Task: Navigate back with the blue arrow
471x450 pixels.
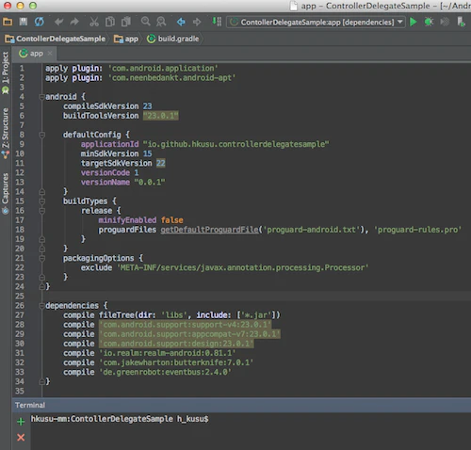Action: point(181,22)
